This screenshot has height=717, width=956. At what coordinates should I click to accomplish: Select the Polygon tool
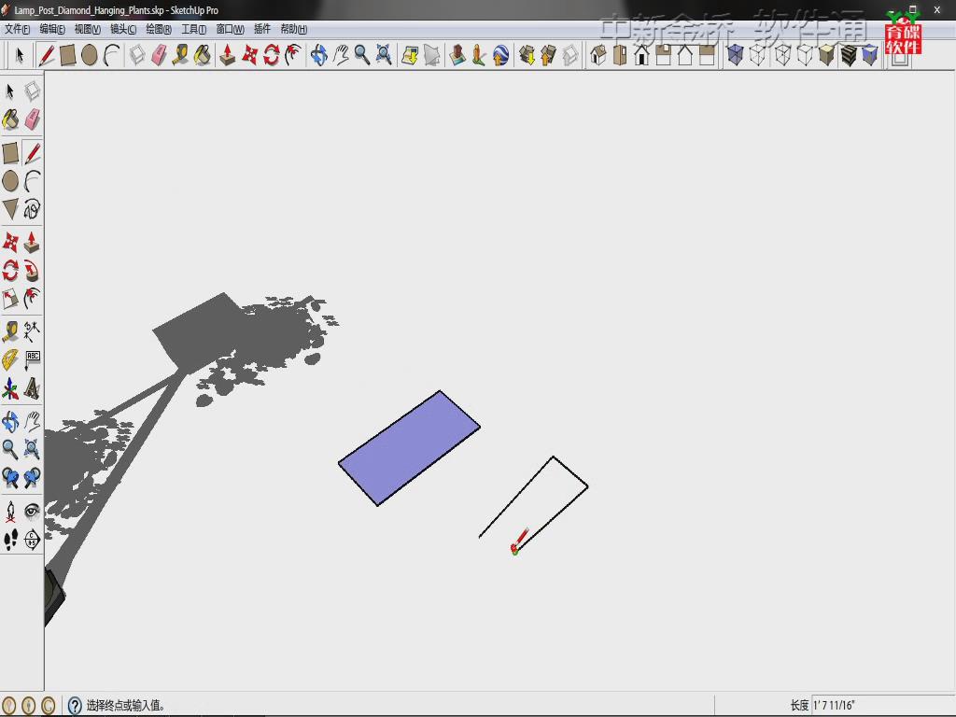tap(10, 208)
